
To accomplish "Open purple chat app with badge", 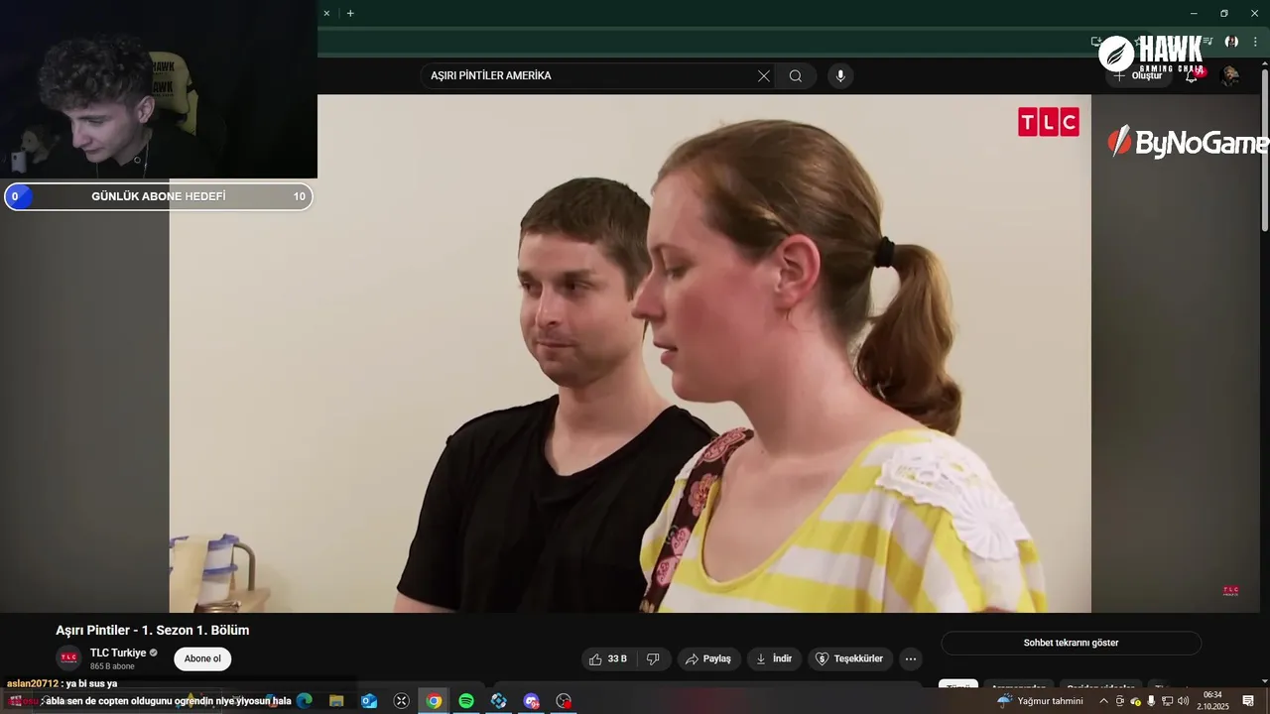I will [x=532, y=701].
